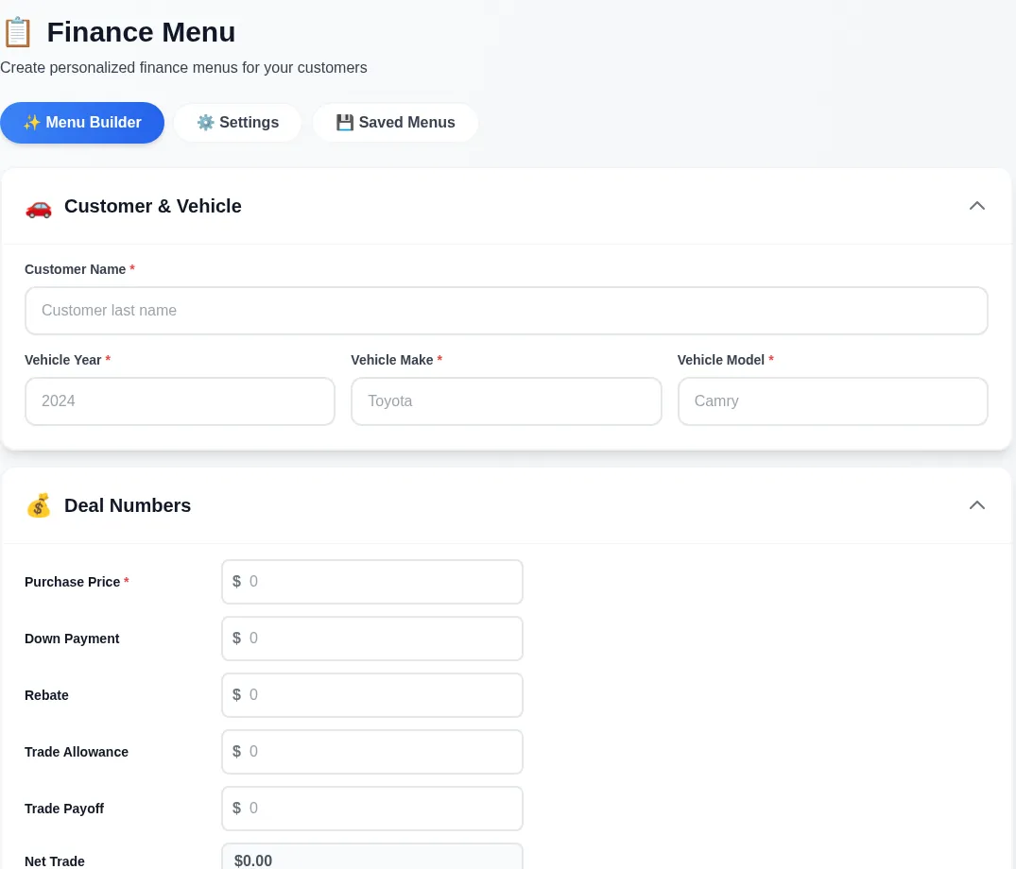Screen dimensions: 1016x869
Task: Click into the Vehicle Model field
Action: click(833, 401)
